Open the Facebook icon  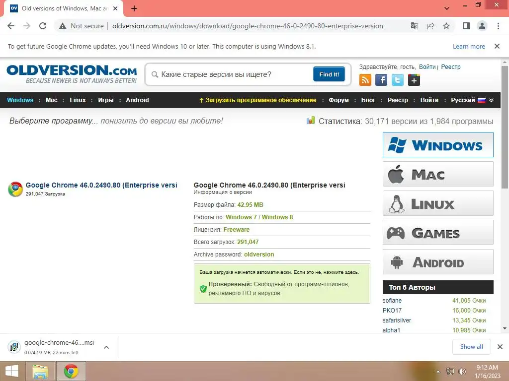click(381, 80)
